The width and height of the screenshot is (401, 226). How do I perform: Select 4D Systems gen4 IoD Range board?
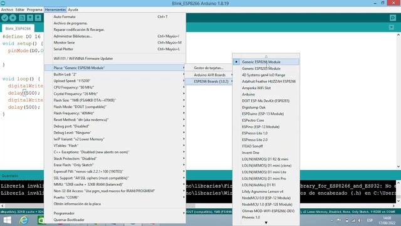pyautogui.click(x=266, y=75)
